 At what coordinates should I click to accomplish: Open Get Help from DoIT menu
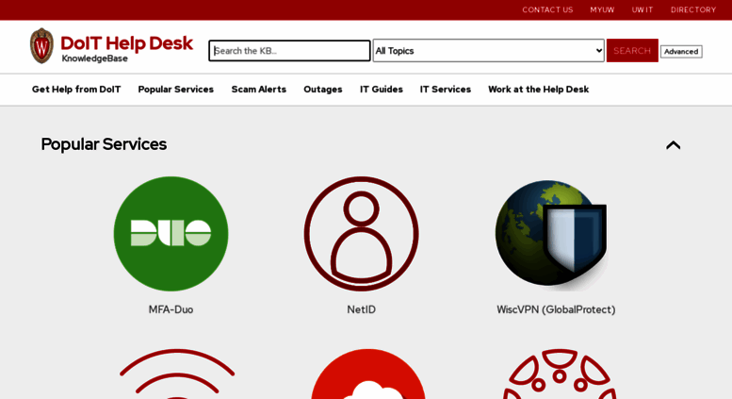(x=76, y=90)
